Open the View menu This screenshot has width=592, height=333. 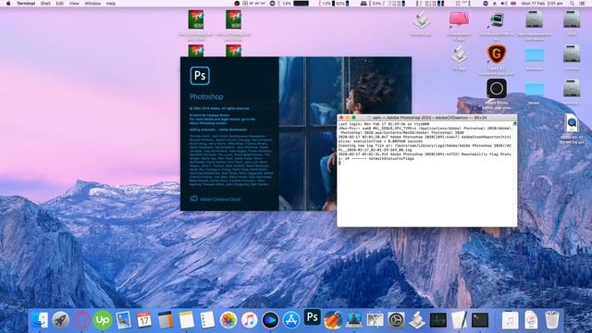[74, 4]
